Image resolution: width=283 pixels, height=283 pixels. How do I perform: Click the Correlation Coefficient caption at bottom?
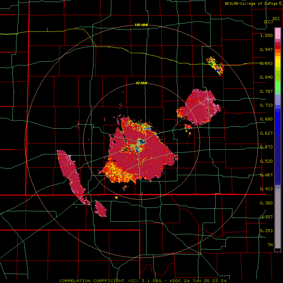[143, 281]
